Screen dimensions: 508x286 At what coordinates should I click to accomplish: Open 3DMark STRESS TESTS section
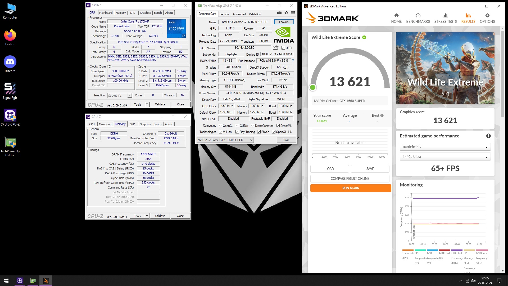tap(446, 18)
